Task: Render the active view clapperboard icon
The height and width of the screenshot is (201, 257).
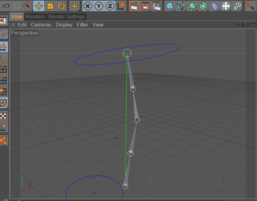Action: (134, 6)
